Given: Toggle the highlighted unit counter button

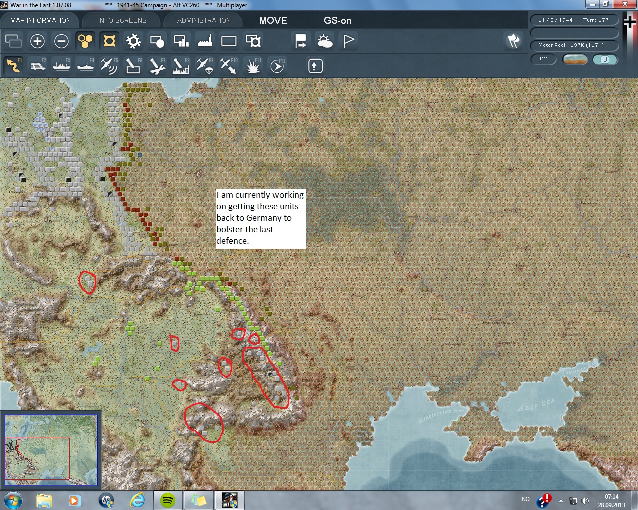Looking at the screenshot, I should 109,41.
